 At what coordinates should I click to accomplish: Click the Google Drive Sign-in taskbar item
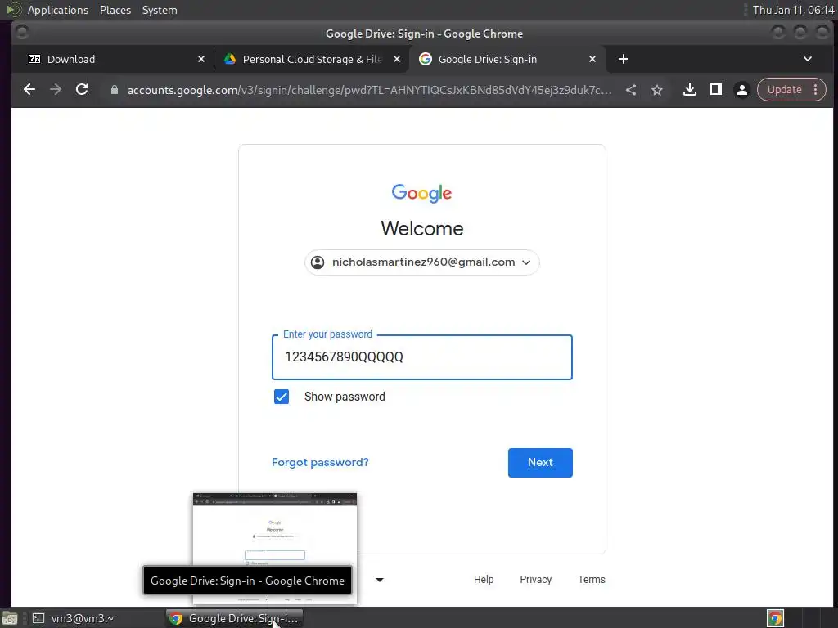pyautogui.click(x=235, y=618)
